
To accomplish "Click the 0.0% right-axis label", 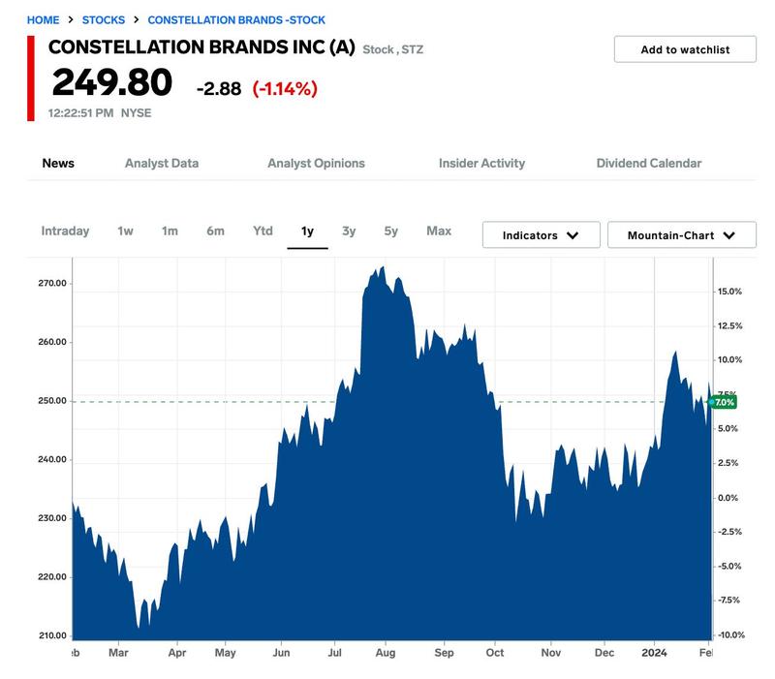I will pos(728,498).
